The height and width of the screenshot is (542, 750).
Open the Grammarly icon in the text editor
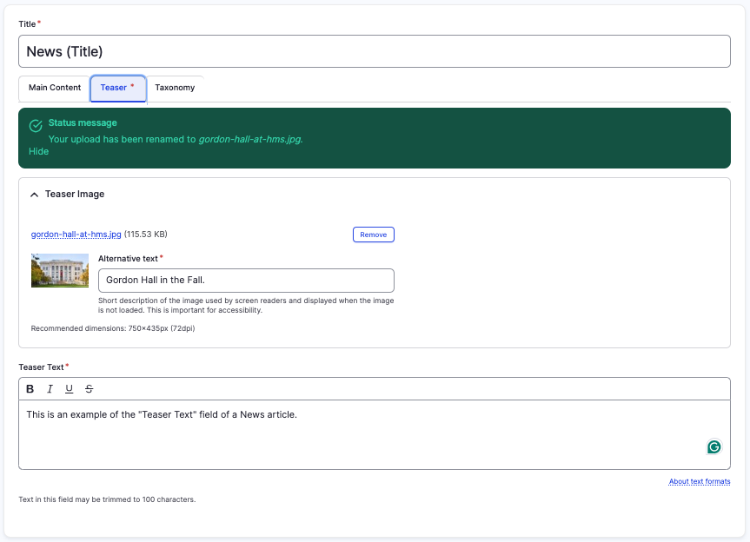point(713,447)
